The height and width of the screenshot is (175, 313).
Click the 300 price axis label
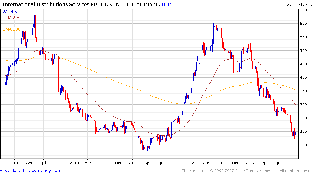(x=303, y=104)
